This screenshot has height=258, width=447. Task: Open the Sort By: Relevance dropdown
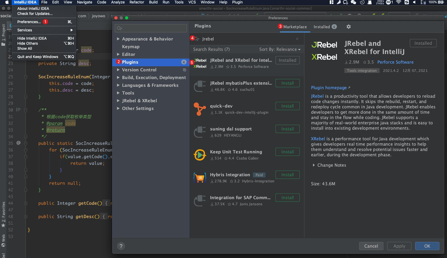pyautogui.click(x=280, y=50)
